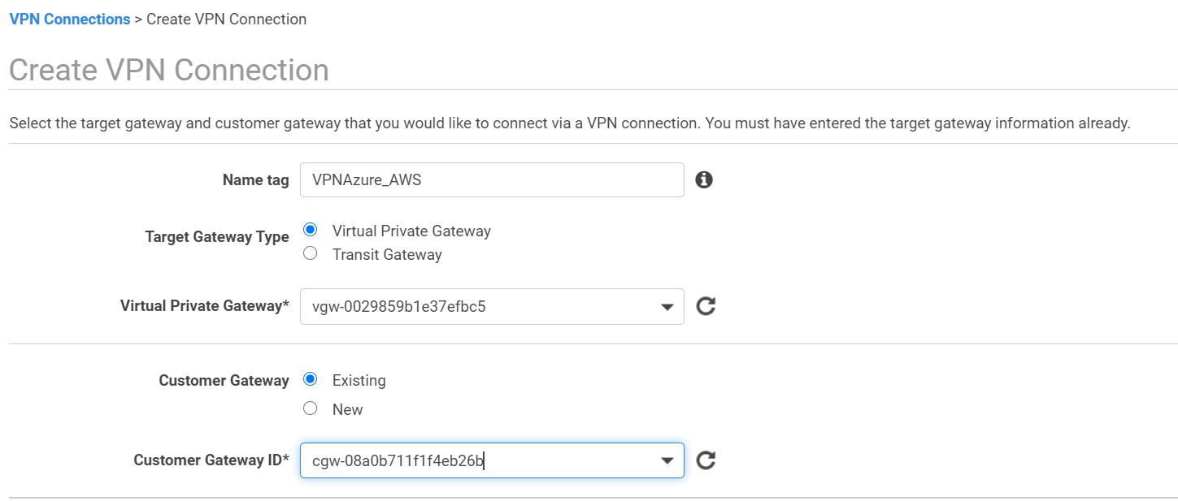
Task: Click the arrow on the cgw-08a0b711f1f4eb26b dropdown
Action: pyautogui.click(x=667, y=460)
